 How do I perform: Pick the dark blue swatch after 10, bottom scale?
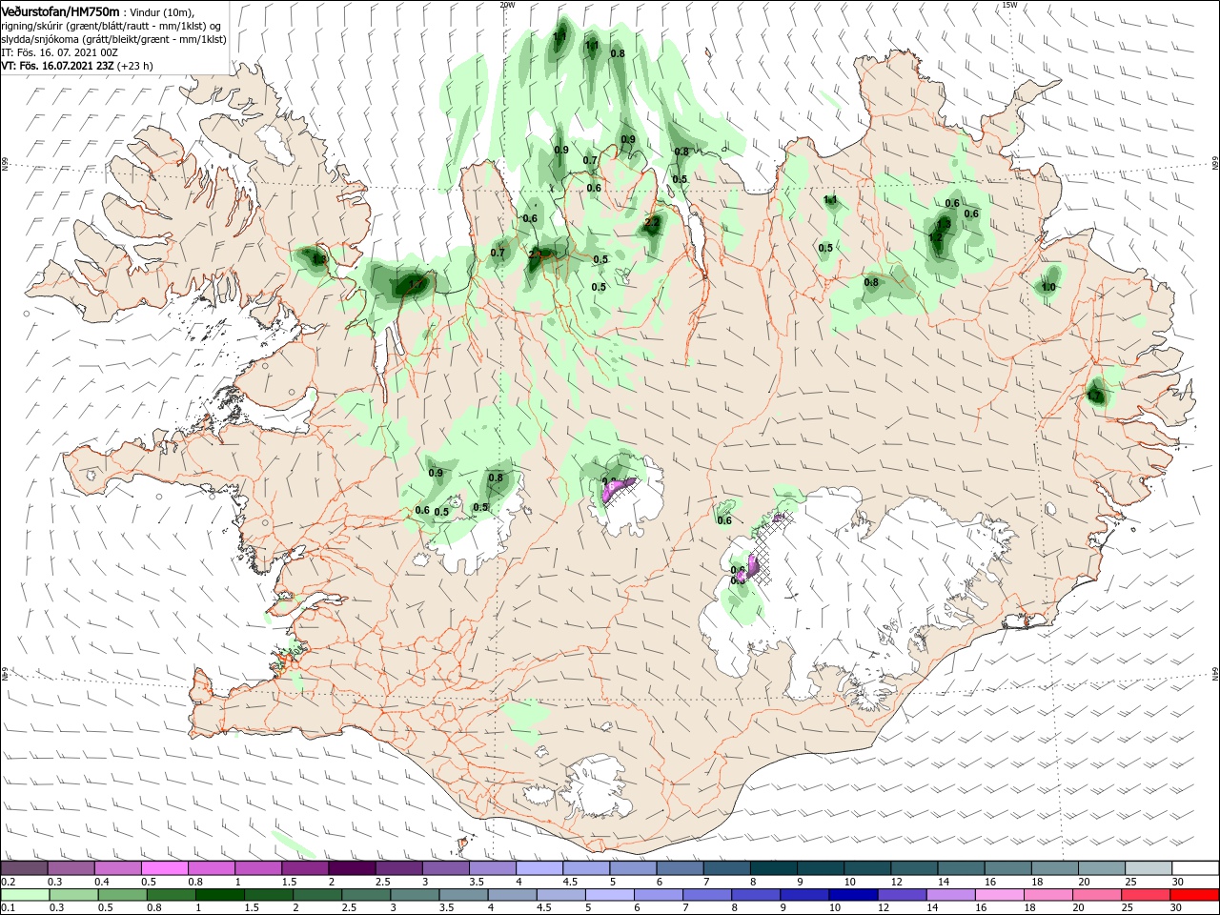[853, 895]
